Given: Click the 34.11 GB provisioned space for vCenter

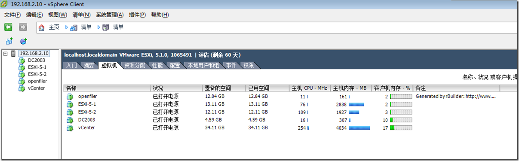Looking at the screenshot, I should tap(215, 128).
